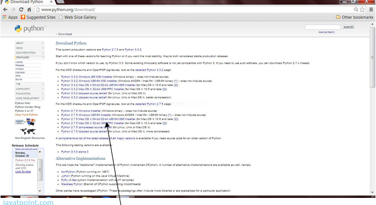Open the Apps shortcut in bookmarks bar

pyautogui.click(x=10, y=17)
